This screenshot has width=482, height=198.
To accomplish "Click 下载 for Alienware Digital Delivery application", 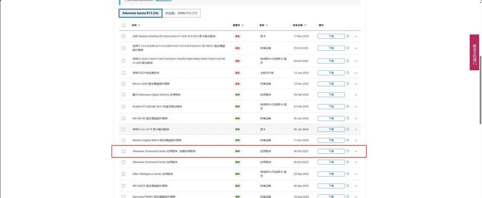I will (x=331, y=95).
